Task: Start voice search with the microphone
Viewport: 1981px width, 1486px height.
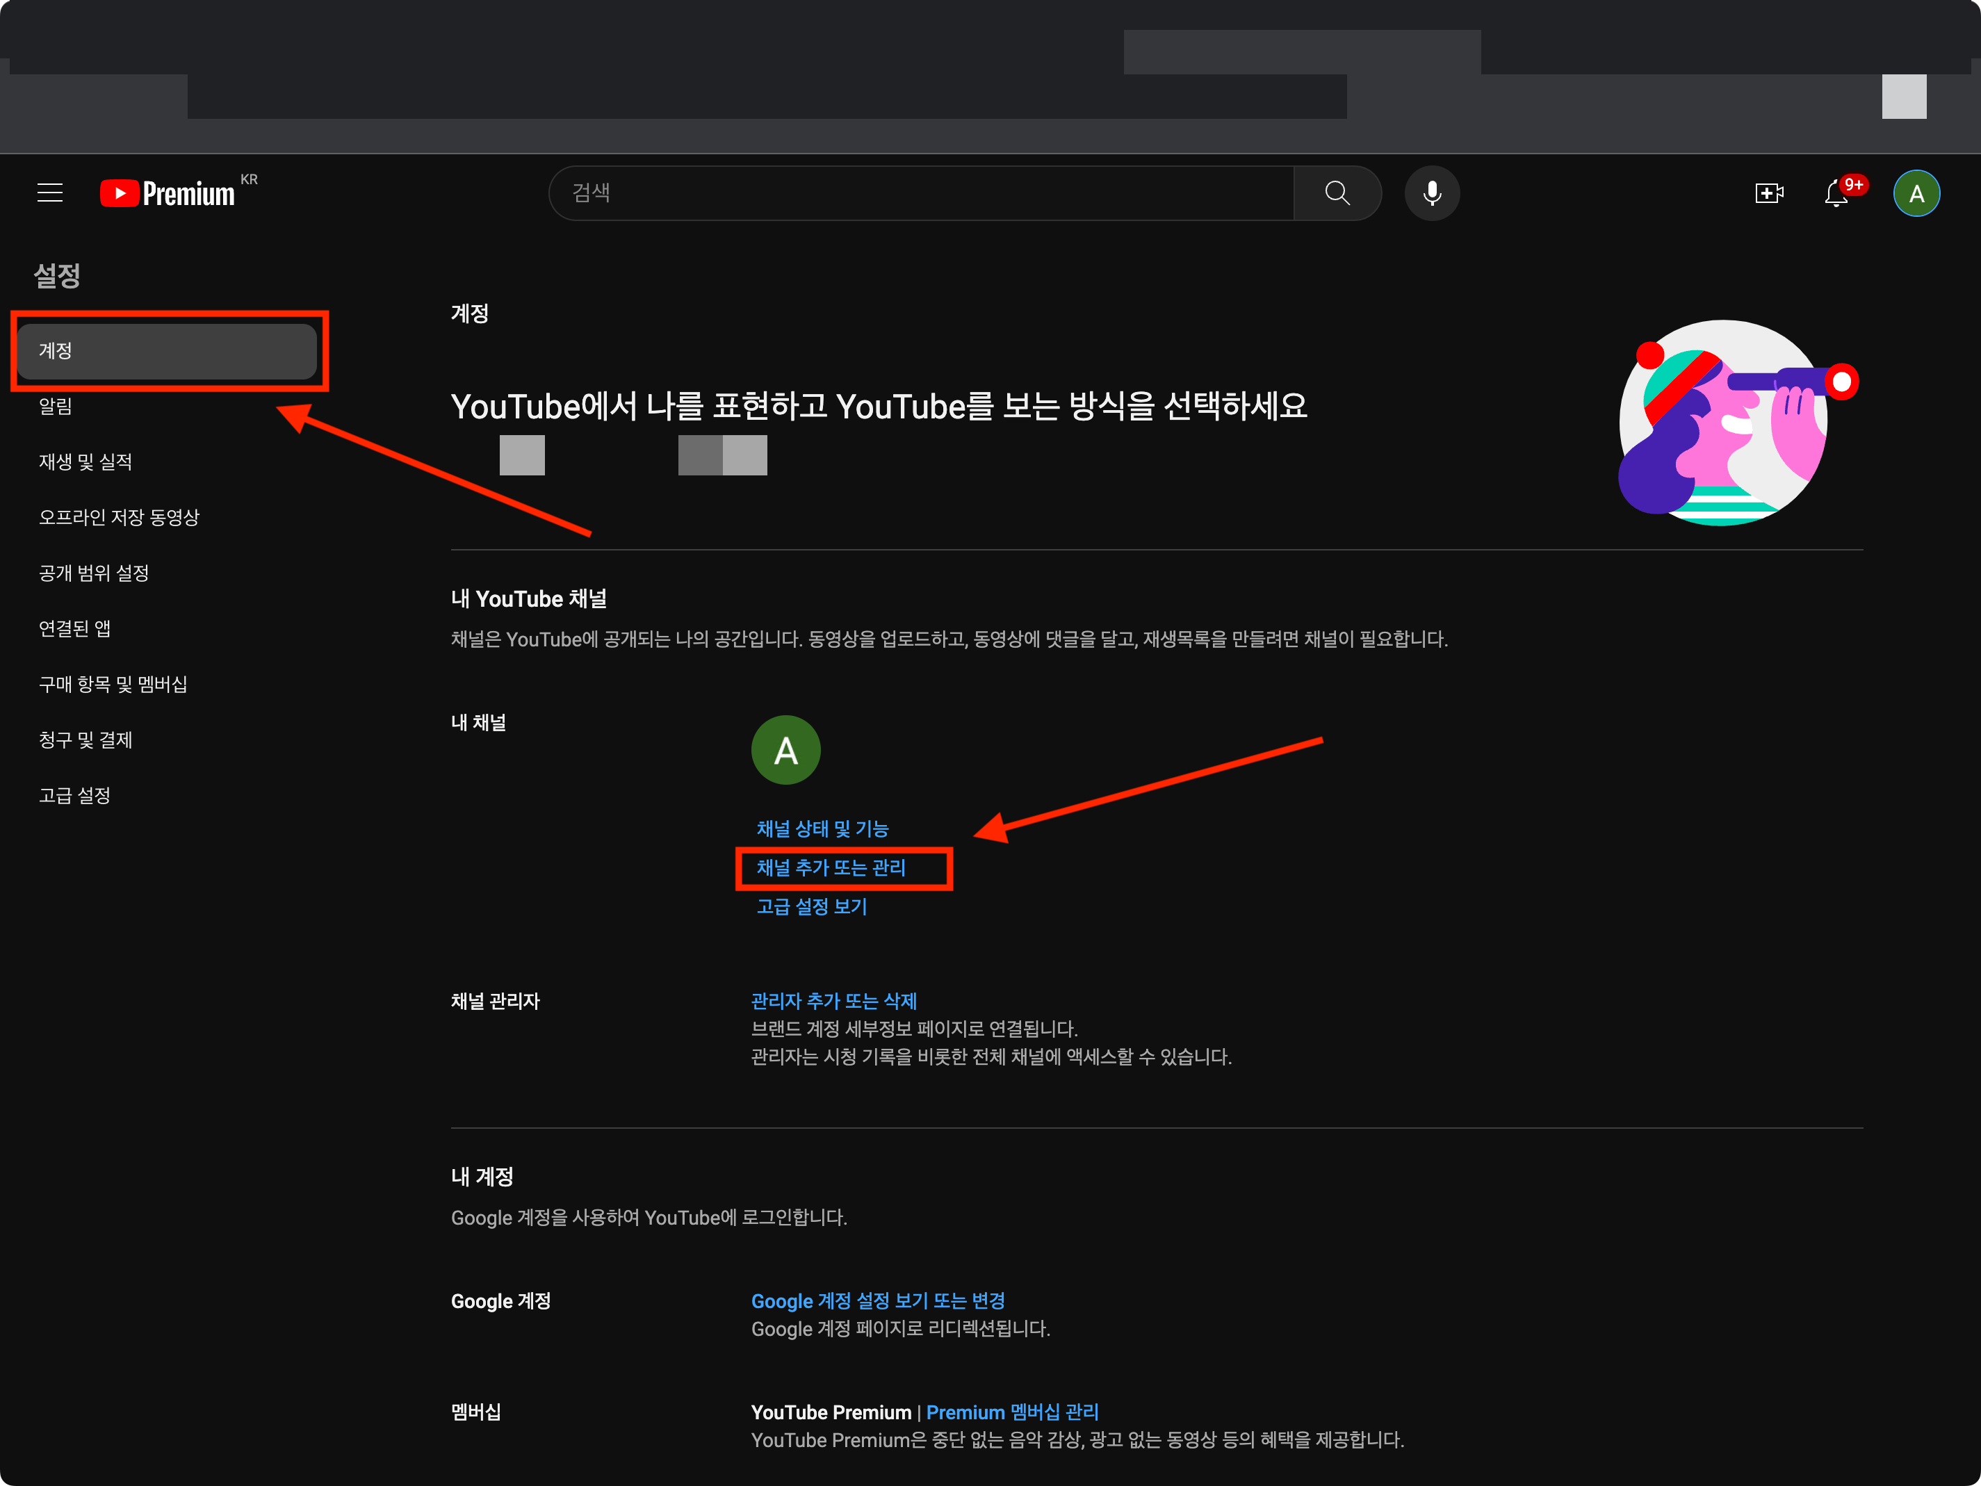Action: pos(1431,193)
